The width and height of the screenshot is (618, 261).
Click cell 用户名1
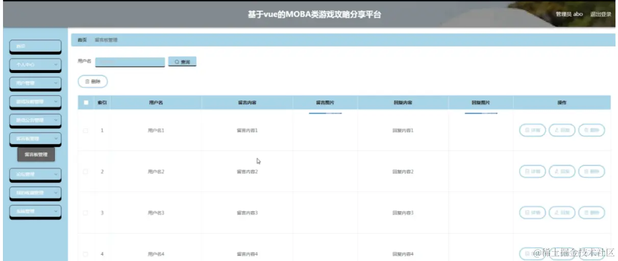click(x=156, y=130)
